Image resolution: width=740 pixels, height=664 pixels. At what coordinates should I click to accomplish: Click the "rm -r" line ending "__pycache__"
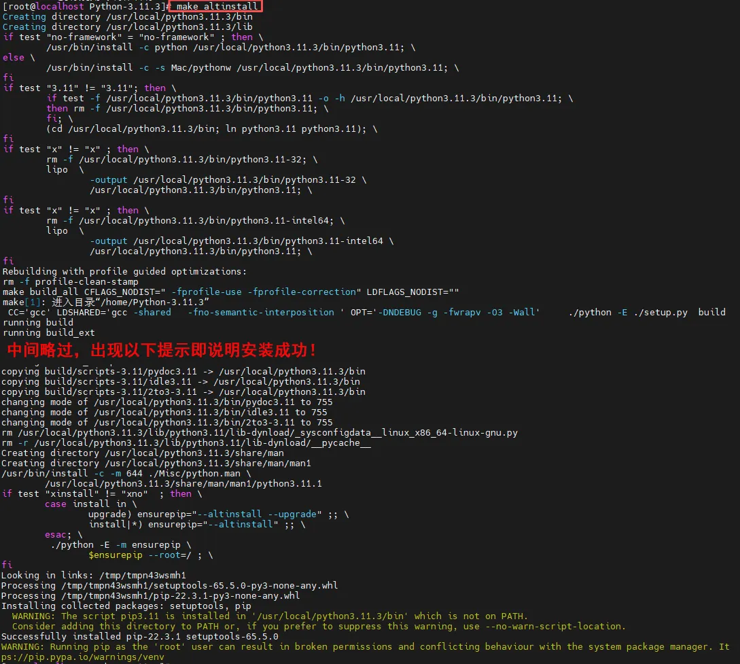pos(186,443)
